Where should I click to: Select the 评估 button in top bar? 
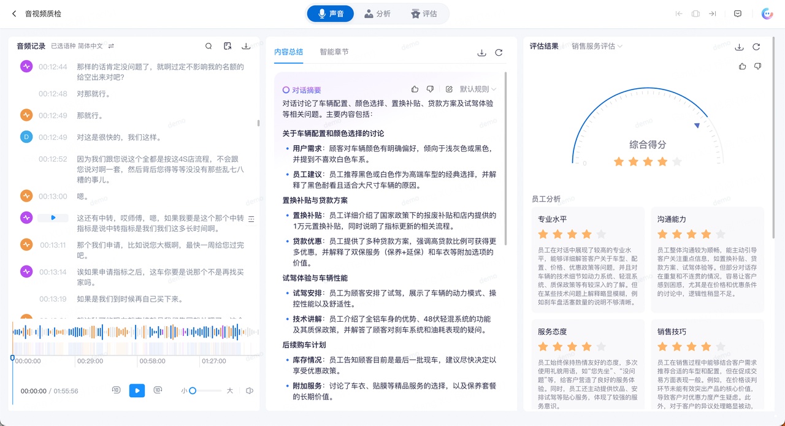pyautogui.click(x=424, y=13)
